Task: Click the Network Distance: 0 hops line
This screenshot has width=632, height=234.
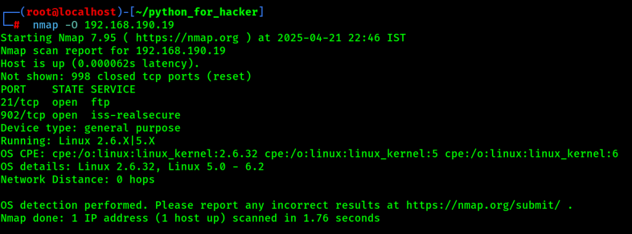Action: point(78,180)
